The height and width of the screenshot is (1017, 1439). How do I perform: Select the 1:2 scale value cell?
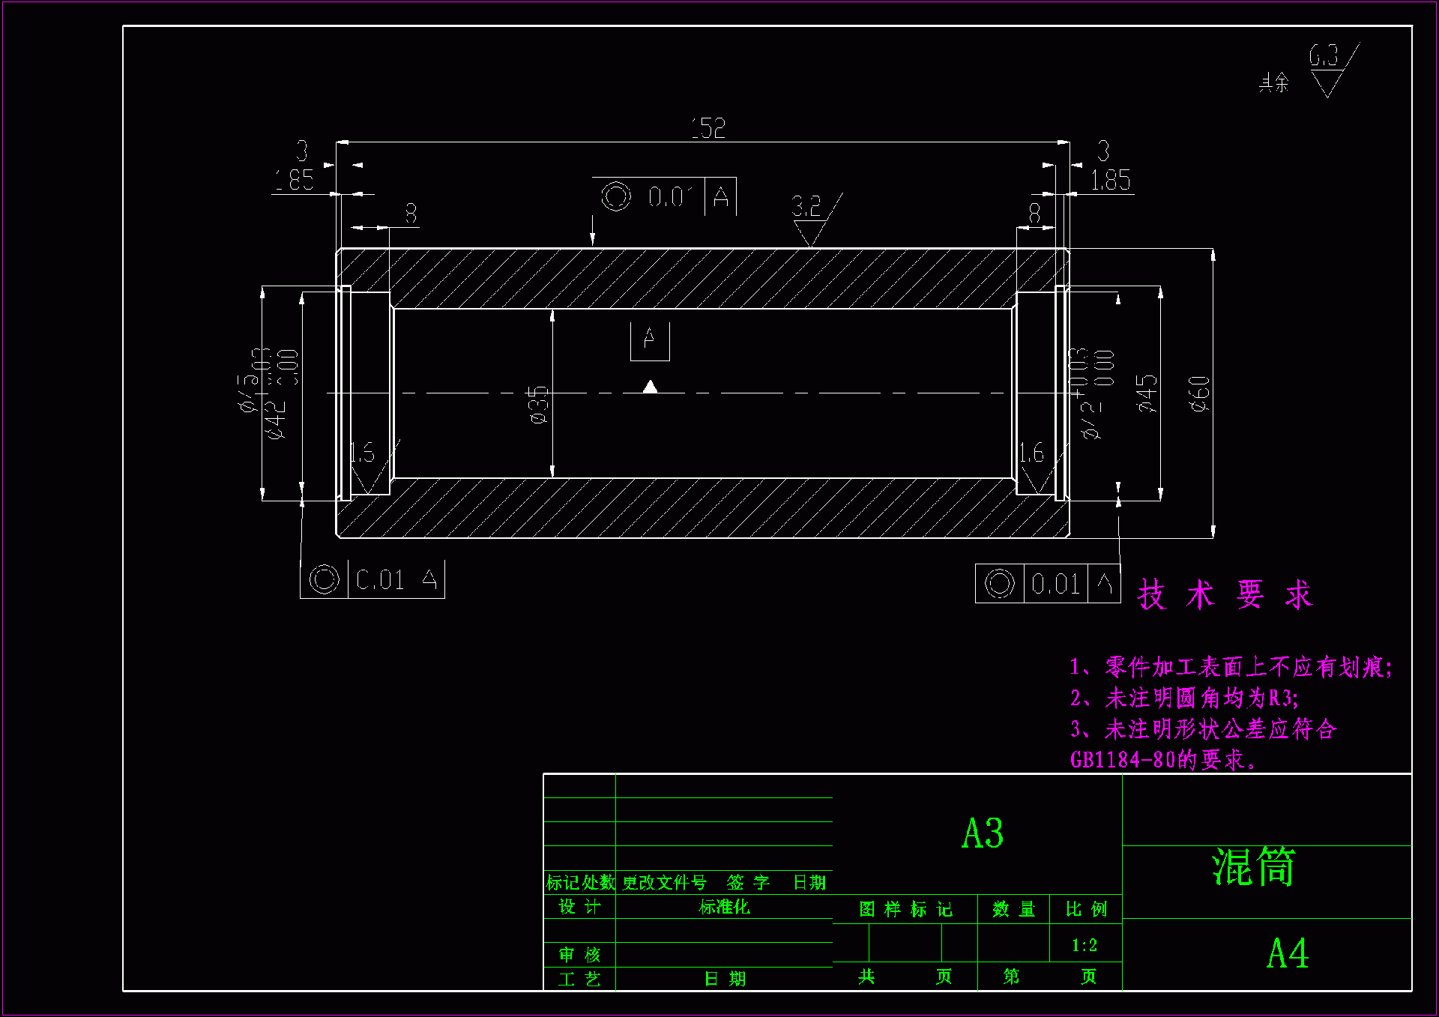pos(1084,946)
